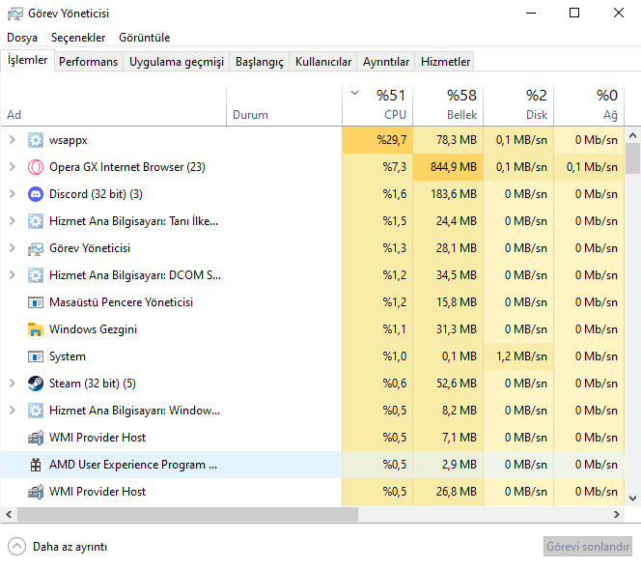Select AMD User Experience Program icon

tap(36, 465)
